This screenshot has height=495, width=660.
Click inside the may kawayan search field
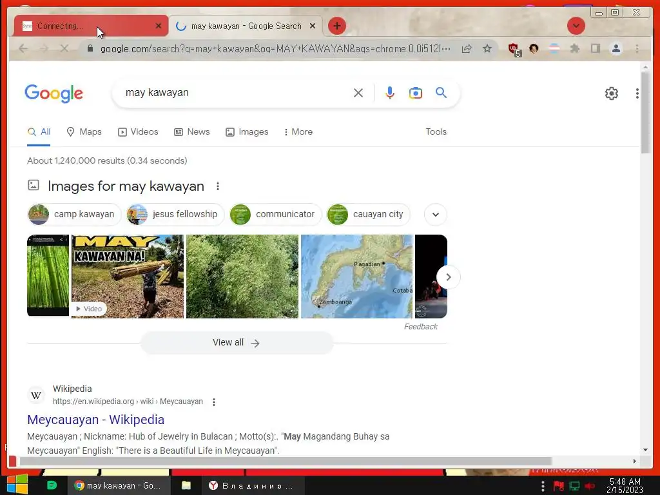pyautogui.click(x=236, y=93)
